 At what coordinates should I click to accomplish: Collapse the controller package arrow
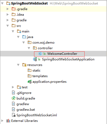[29, 48]
